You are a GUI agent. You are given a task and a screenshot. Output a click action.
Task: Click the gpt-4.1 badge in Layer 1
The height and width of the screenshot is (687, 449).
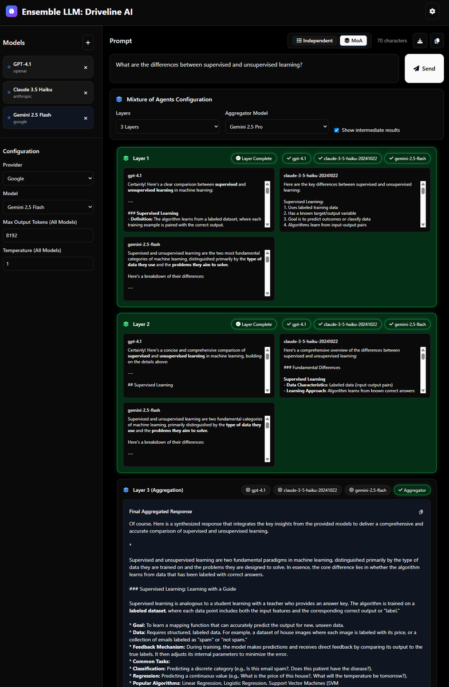tap(297, 158)
